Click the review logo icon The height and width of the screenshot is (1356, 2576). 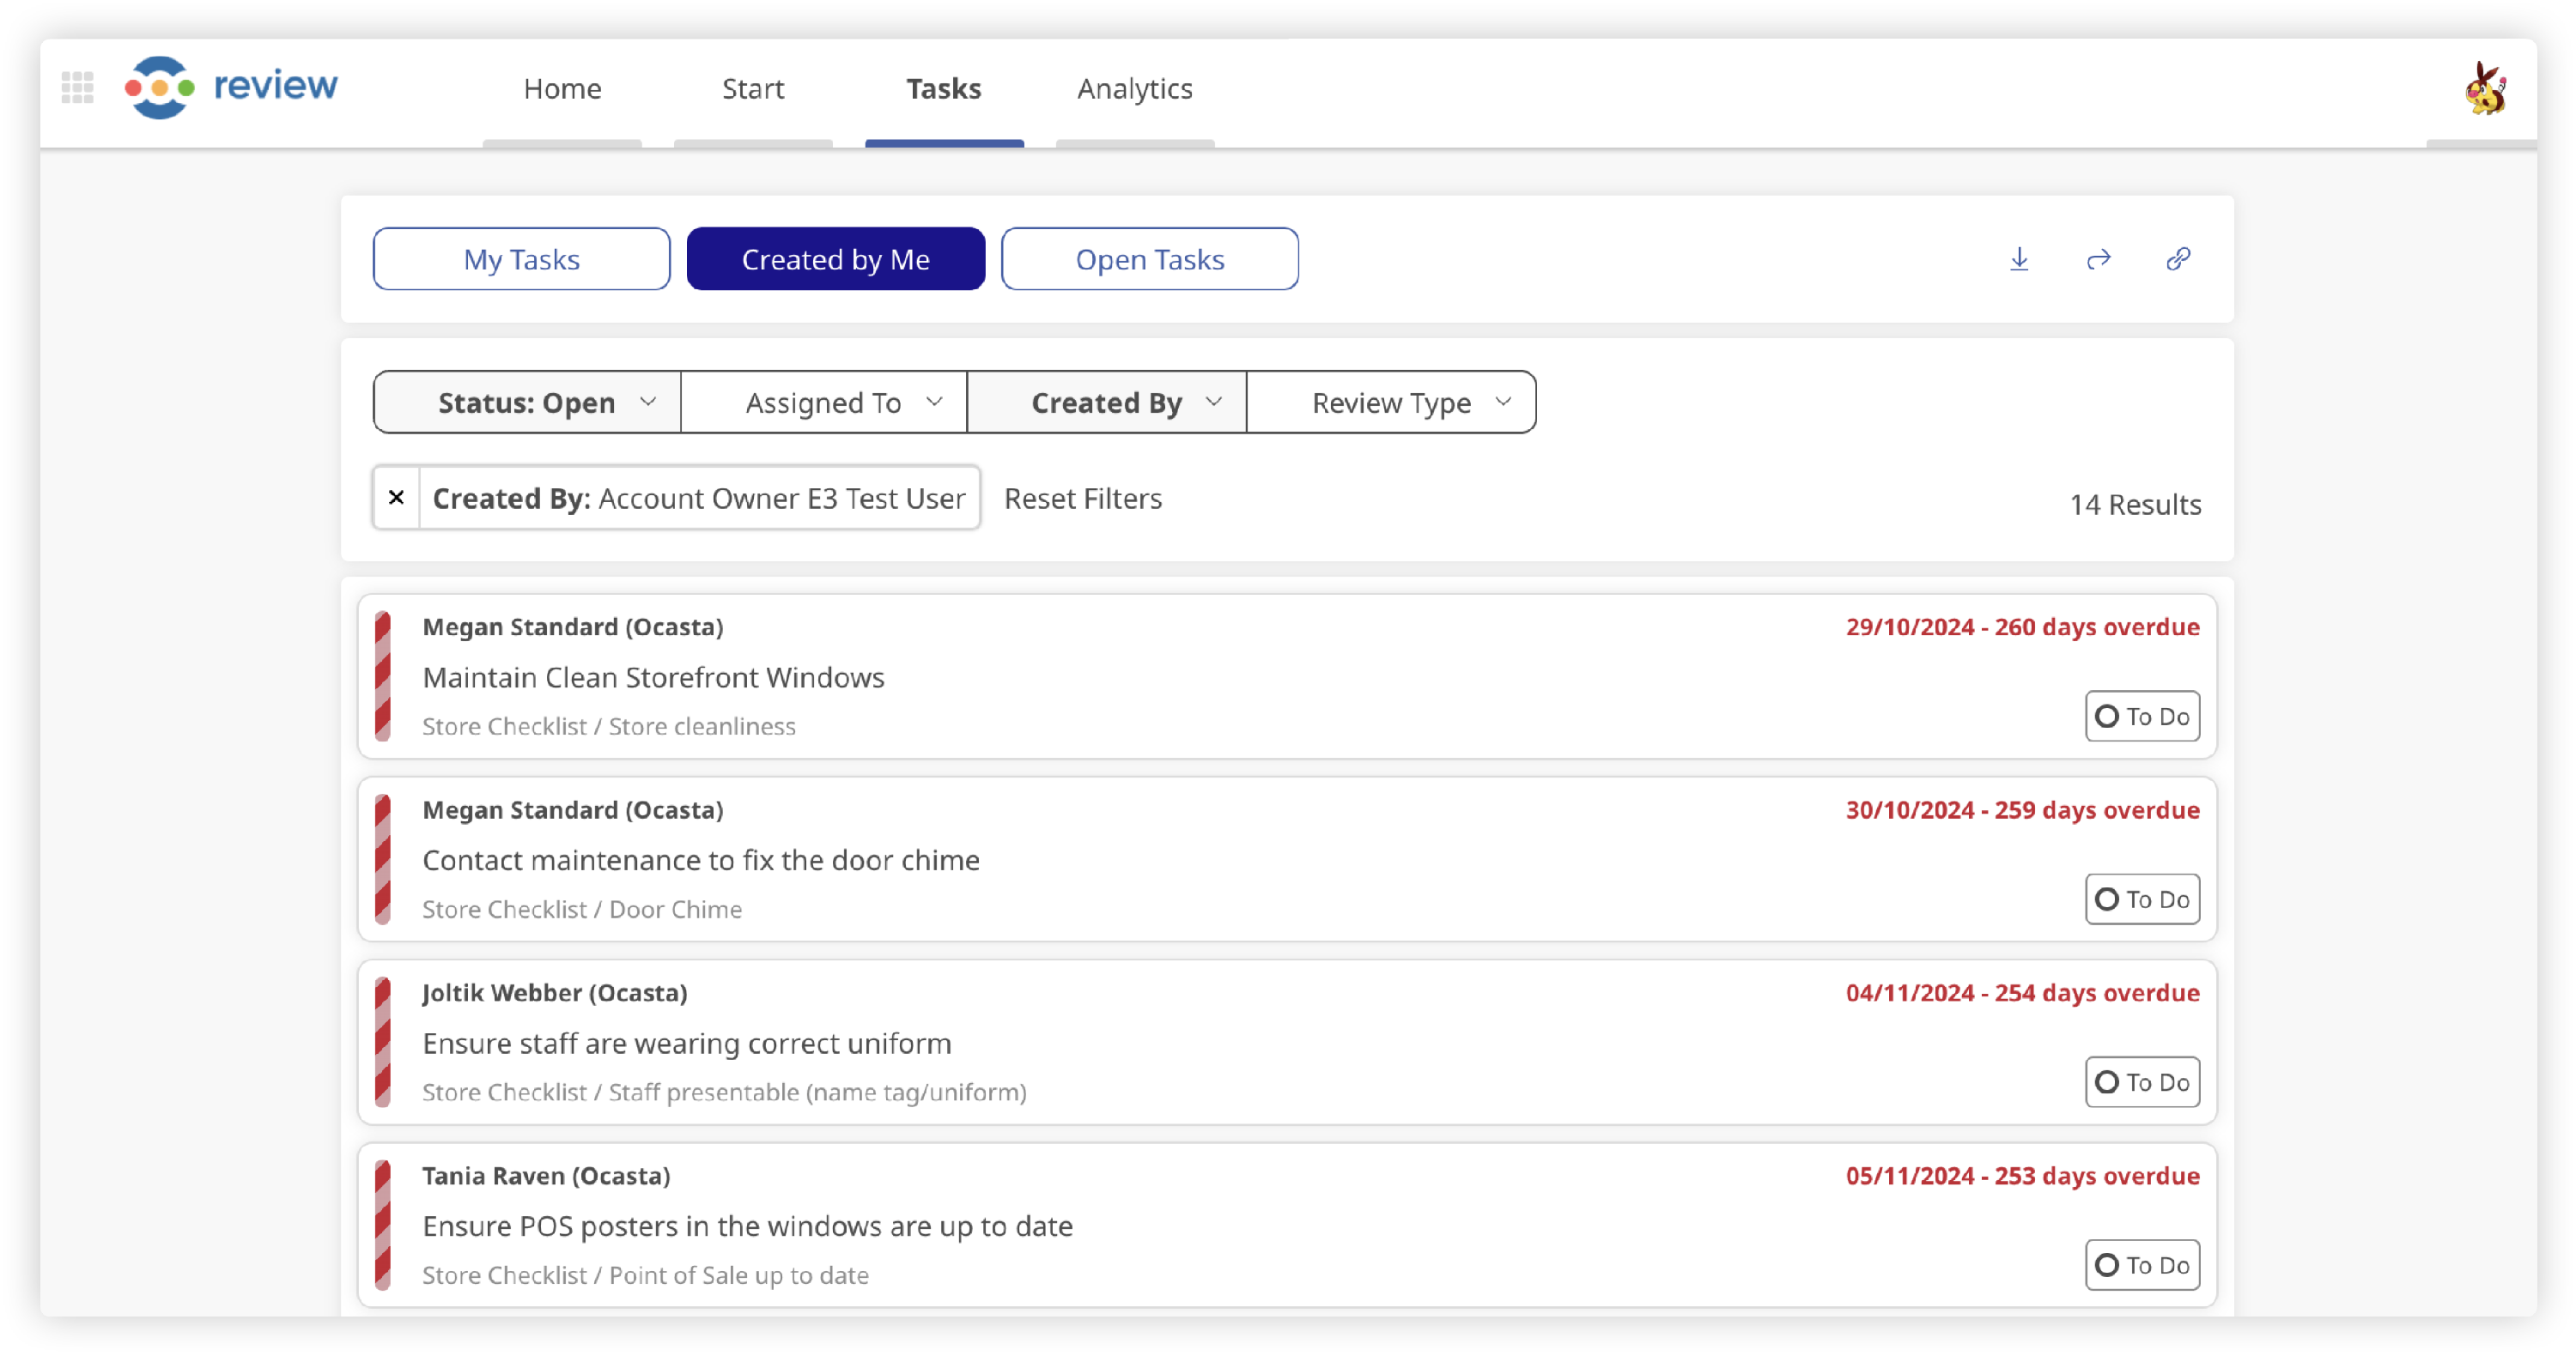pyautogui.click(x=160, y=88)
